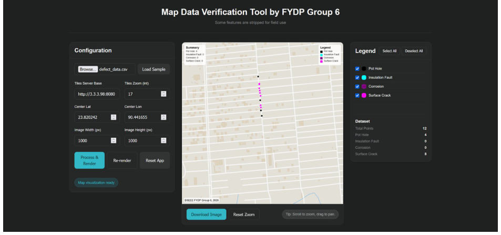Click the Center Lon input field
501x235 pixels.
click(147, 117)
